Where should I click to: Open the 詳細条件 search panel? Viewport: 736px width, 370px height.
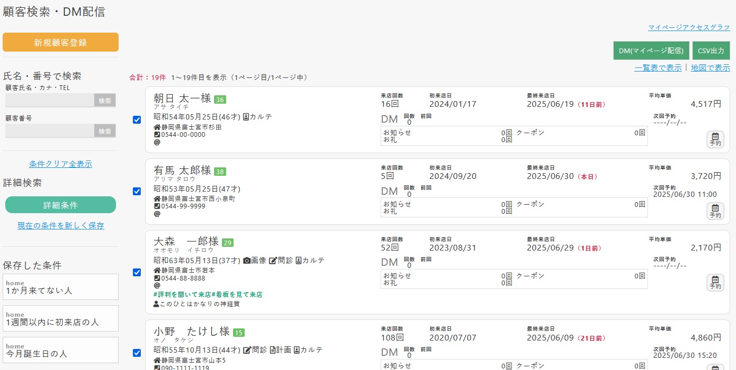pyautogui.click(x=60, y=205)
